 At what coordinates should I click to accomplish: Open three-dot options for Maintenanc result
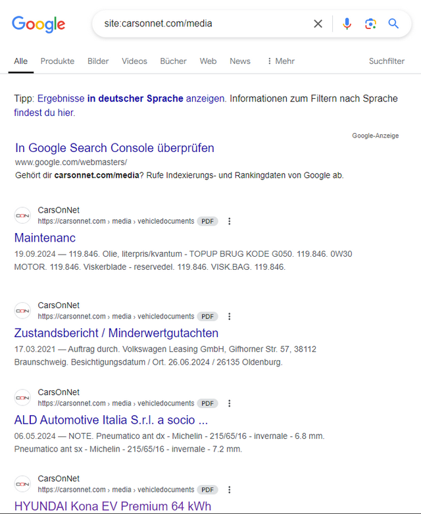(230, 222)
